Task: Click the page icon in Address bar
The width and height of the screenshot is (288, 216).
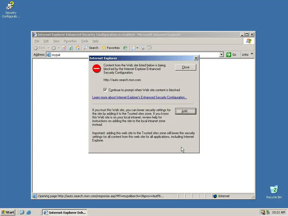Action: coord(49,55)
